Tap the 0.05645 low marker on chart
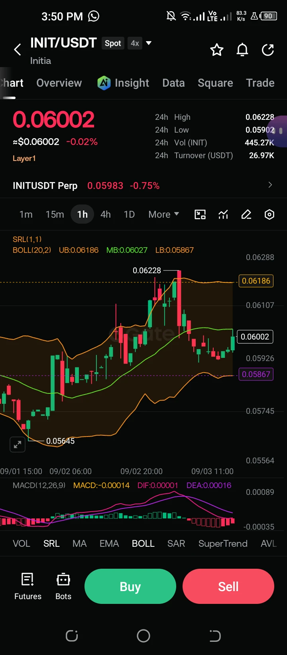The height and width of the screenshot is (655, 287). click(60, 441)
